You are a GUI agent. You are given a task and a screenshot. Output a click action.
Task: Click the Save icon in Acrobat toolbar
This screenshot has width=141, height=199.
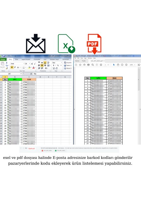click(x=76, y=65)
